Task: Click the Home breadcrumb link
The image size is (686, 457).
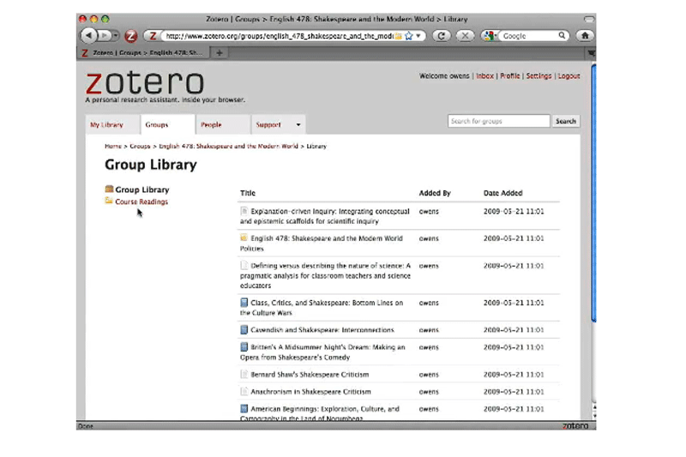Action: click(113, 146)
